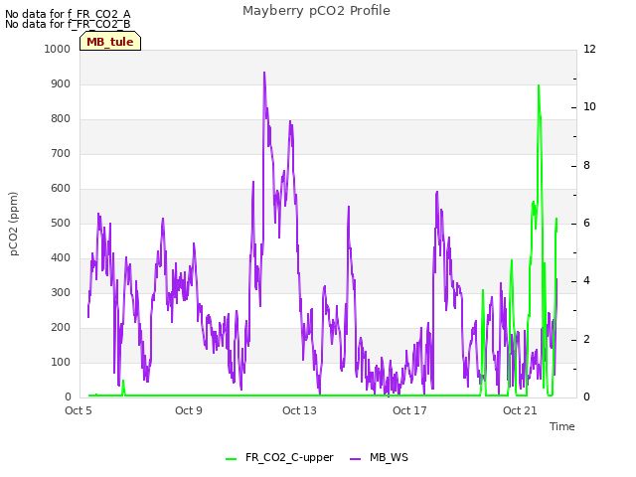Click the 'No data for f_FR_CO2_B' message
The height and width of the screenshot is (477, 636).
(x=68, y=24)
